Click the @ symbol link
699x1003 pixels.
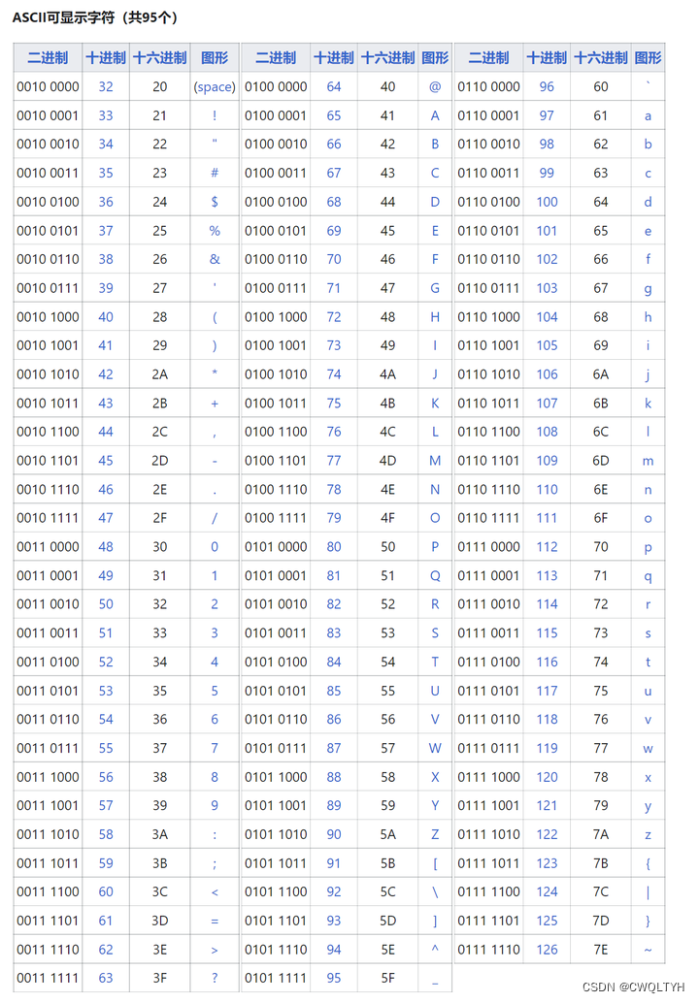click(x=435, y=87)
